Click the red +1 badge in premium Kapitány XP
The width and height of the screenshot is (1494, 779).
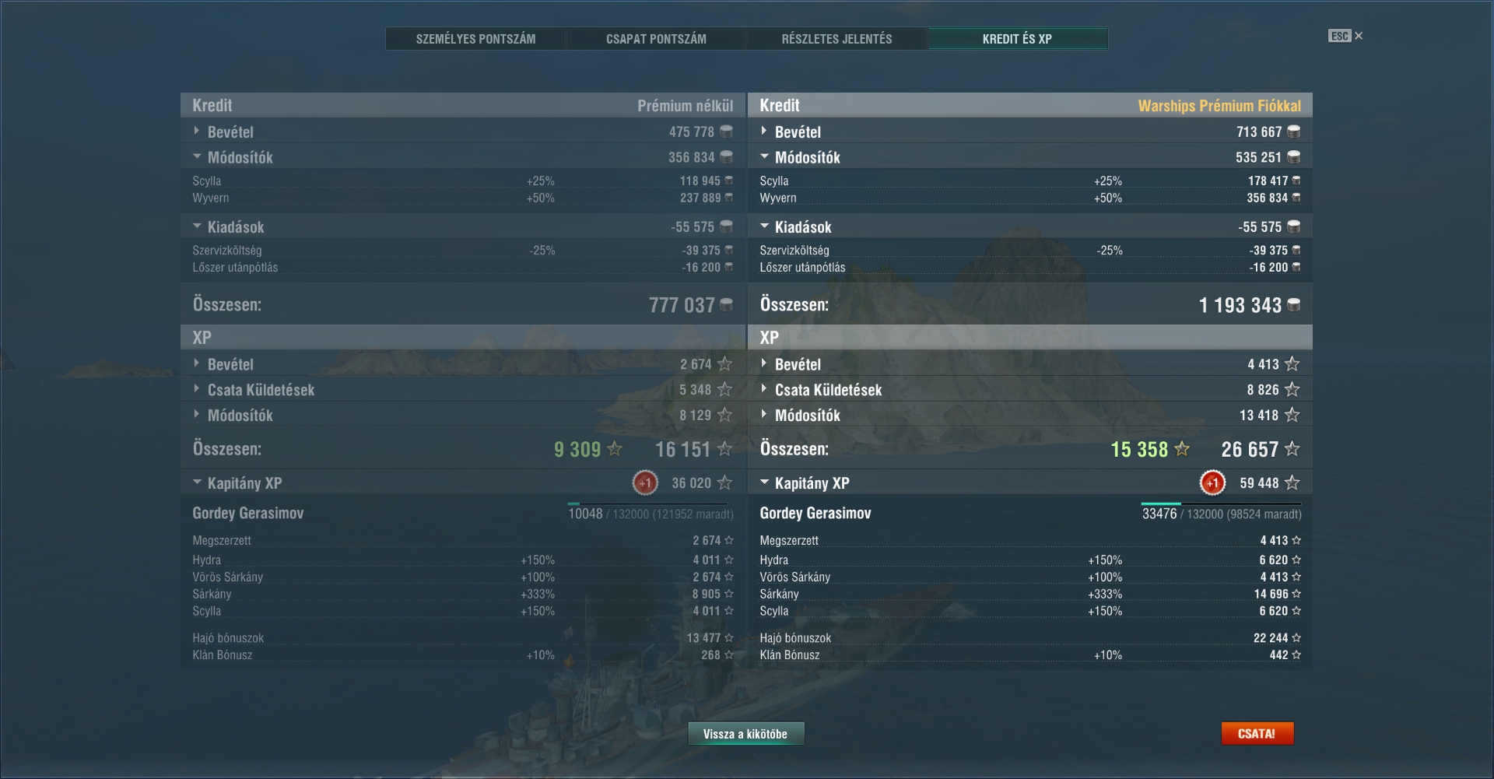(x=1212, y=482)
